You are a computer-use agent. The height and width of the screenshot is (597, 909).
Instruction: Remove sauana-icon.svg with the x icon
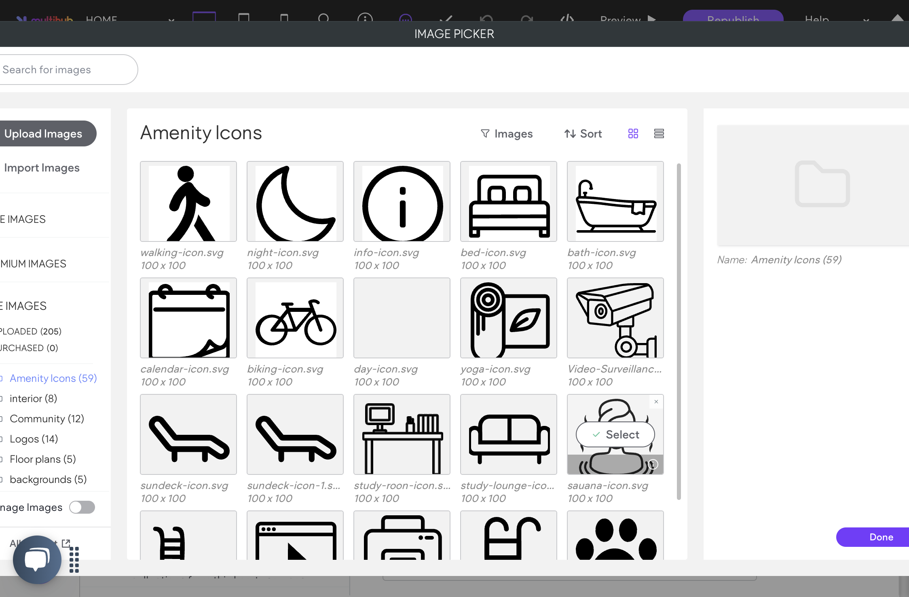[x=656, y=402]
